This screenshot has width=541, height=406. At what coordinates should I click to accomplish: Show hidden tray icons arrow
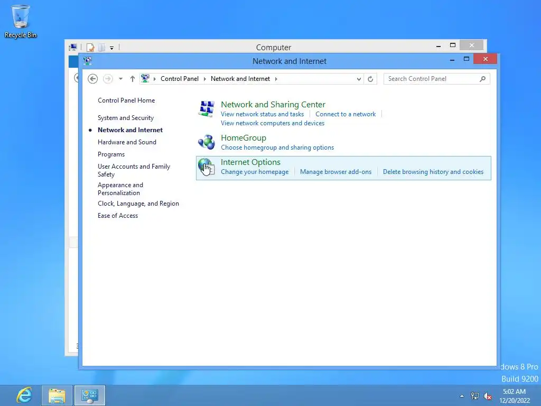(x=462, y=396)
